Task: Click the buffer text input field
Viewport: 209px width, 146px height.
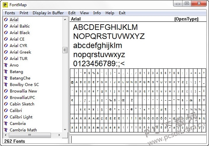Action: 138,139
